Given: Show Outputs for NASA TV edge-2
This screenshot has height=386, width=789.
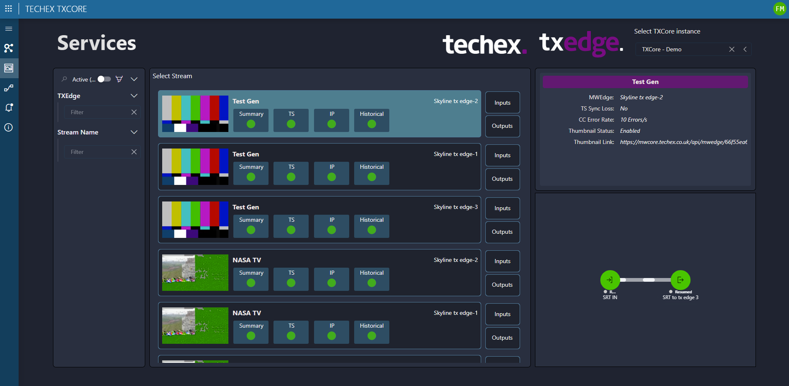Looking at the screenshot, I should click(x=502, y=285).
